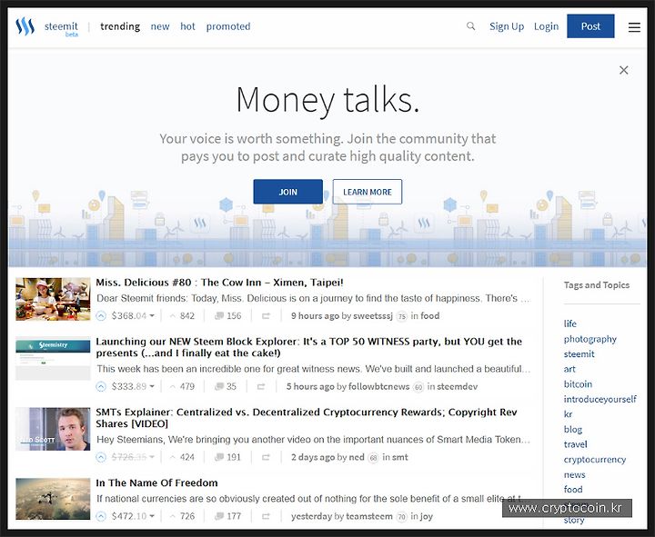The height and width of the screenshot is (537, 655).
Task: Open the steemdev category link
Action: [458, 387]
